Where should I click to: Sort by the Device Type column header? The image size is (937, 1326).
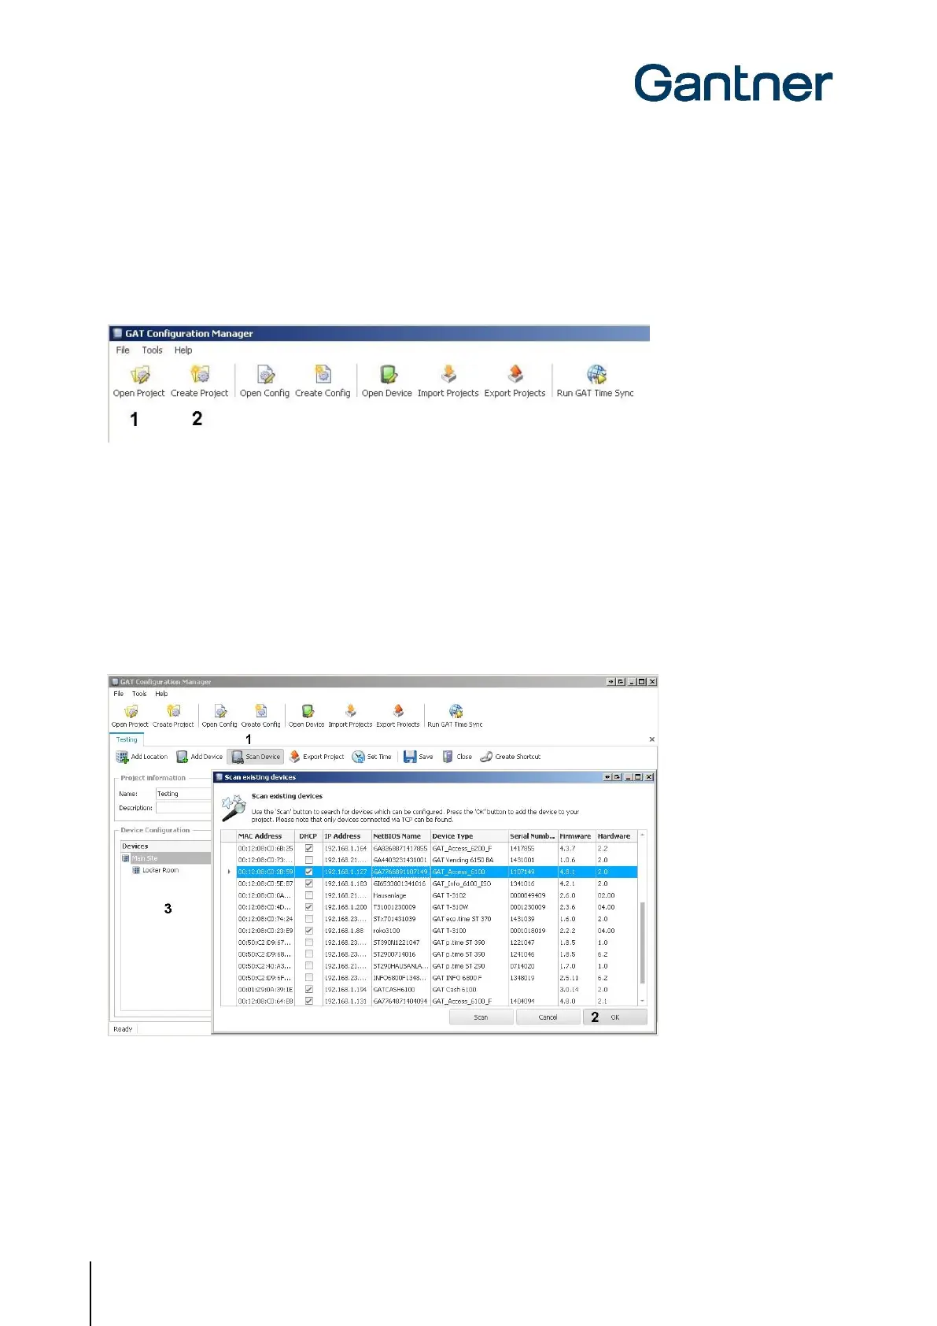pyautogui.click(x=469, y=836)
